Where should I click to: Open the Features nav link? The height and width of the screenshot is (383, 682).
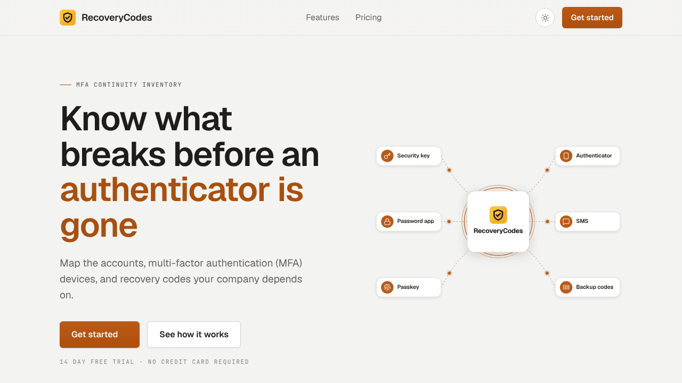click(322, 18)
